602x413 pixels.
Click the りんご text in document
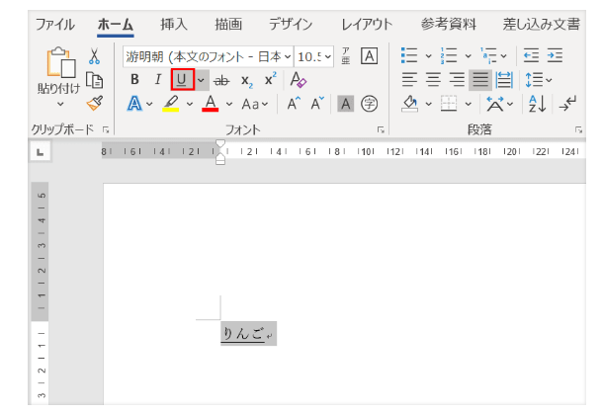(x=242, y=334)
